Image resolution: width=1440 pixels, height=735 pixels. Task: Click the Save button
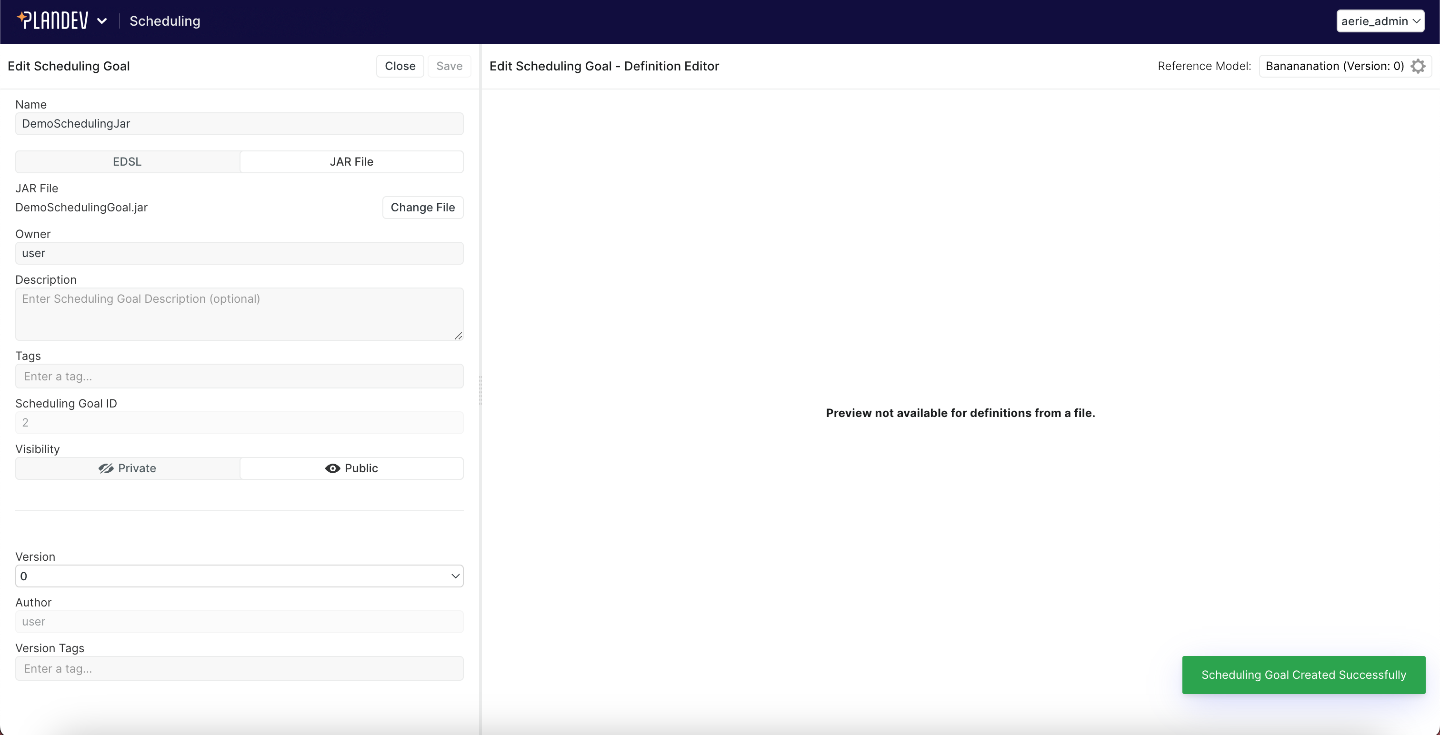[x=449, y=66]
